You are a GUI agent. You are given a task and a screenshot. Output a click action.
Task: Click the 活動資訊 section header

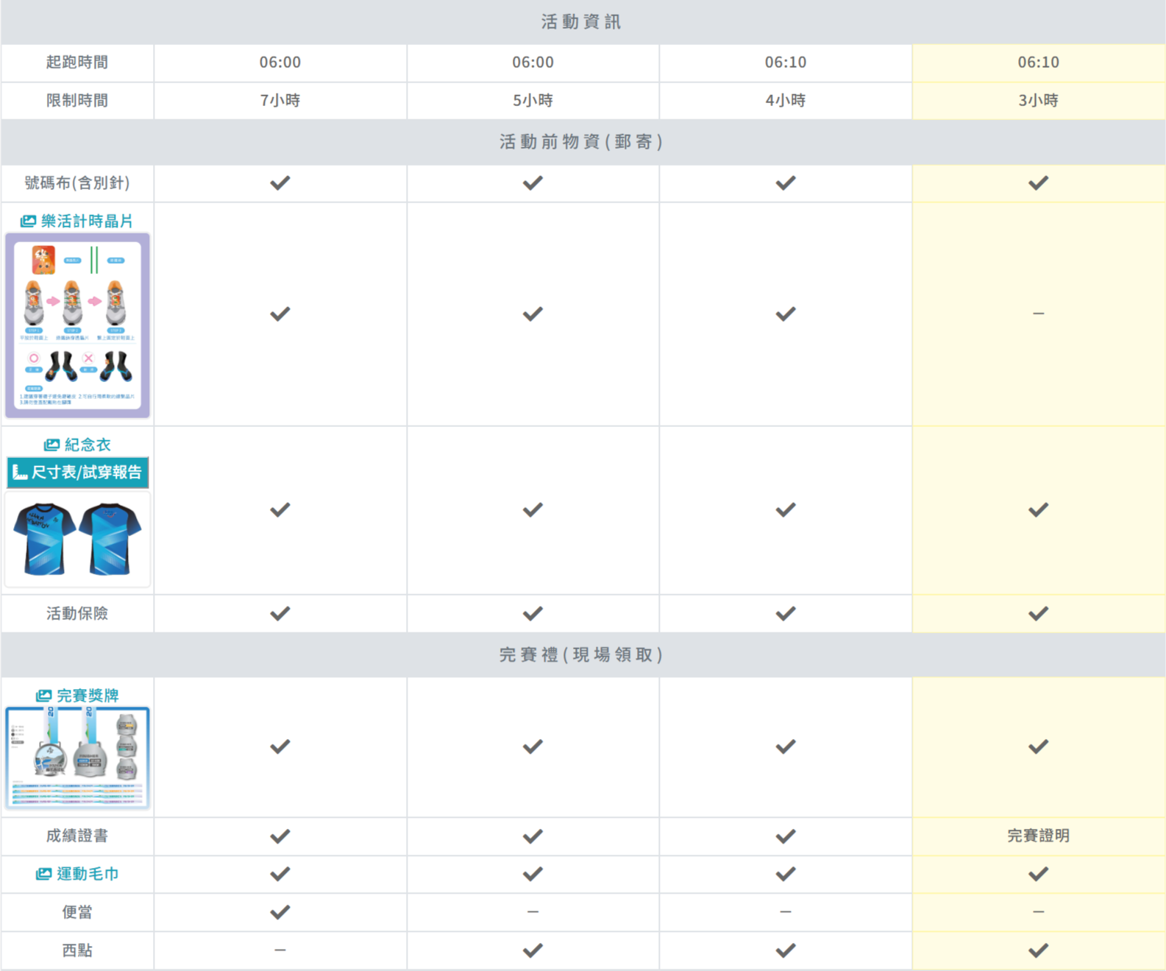pos(581,22)
